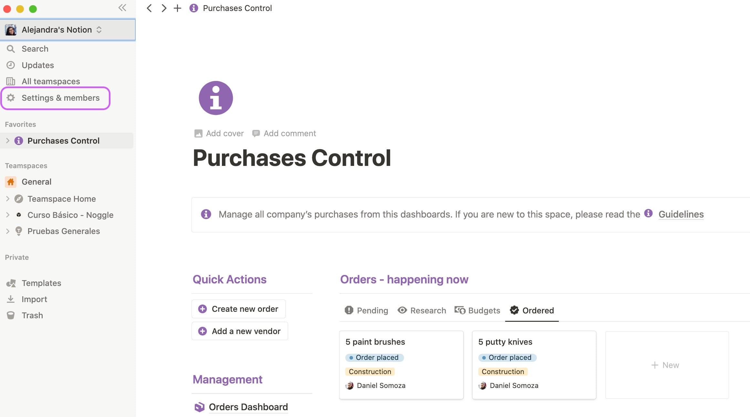This screenshot has height=417, width=750.
Task: Open Settings & members
Action: 60,98
